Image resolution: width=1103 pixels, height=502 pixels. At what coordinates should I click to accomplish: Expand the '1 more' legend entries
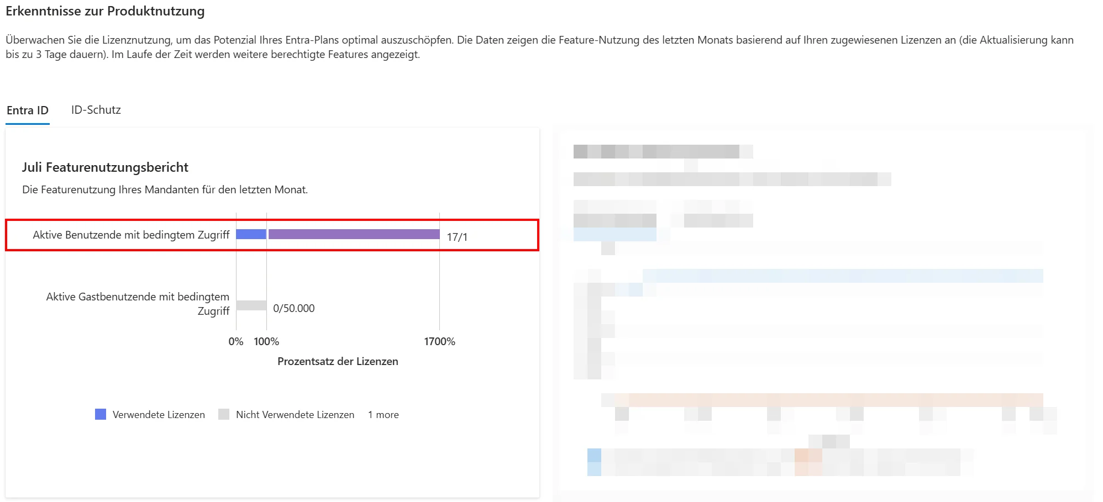tap(384, 415)
